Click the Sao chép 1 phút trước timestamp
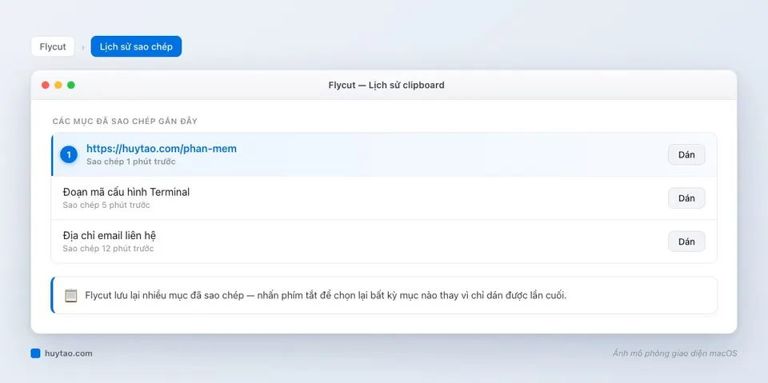Viewport: 768px width, 383px height. 130,162
